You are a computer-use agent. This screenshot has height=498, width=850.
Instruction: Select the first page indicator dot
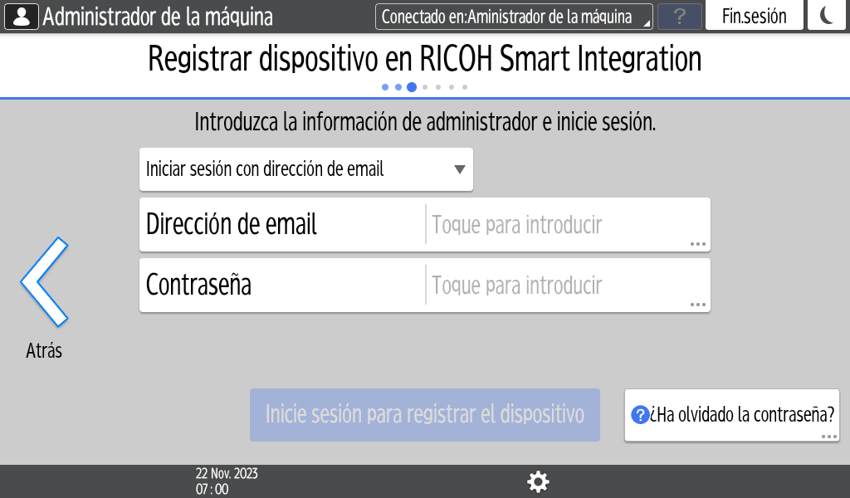(x=385, y=87)
